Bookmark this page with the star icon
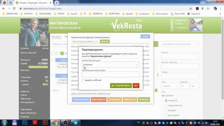Screen dimensions: 224x126 click(x=191, y=8)
